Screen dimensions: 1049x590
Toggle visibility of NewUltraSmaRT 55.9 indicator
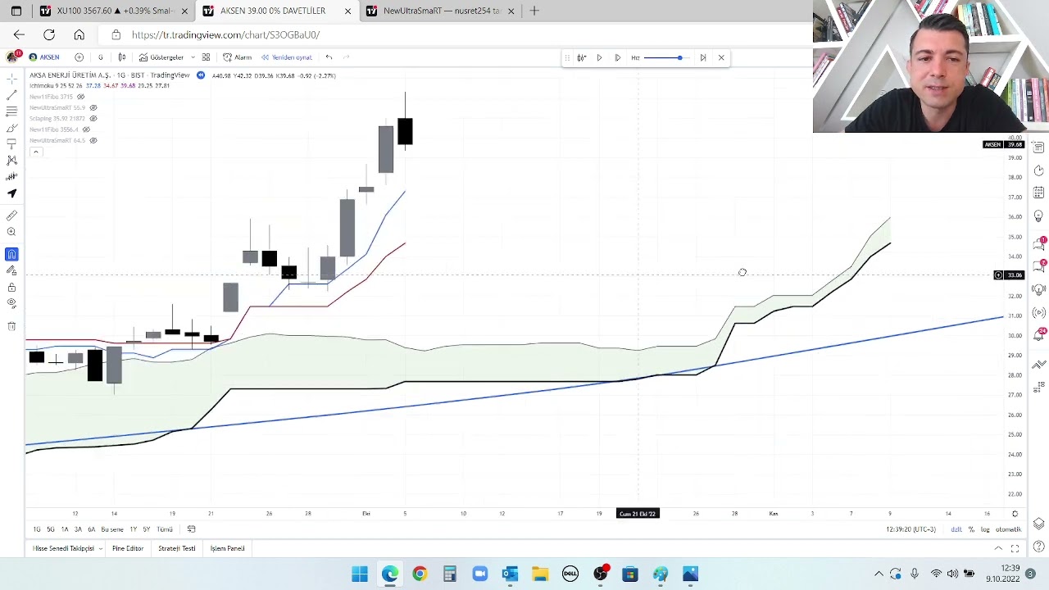tap(93, 107)
